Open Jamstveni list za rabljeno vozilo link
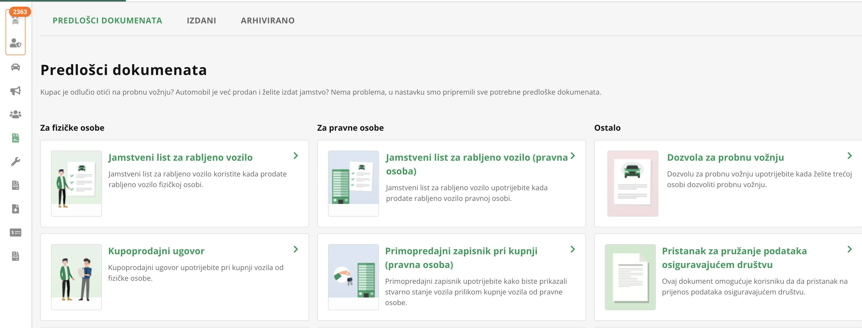This screenshot has height=328, width=862. coord(180,157)
